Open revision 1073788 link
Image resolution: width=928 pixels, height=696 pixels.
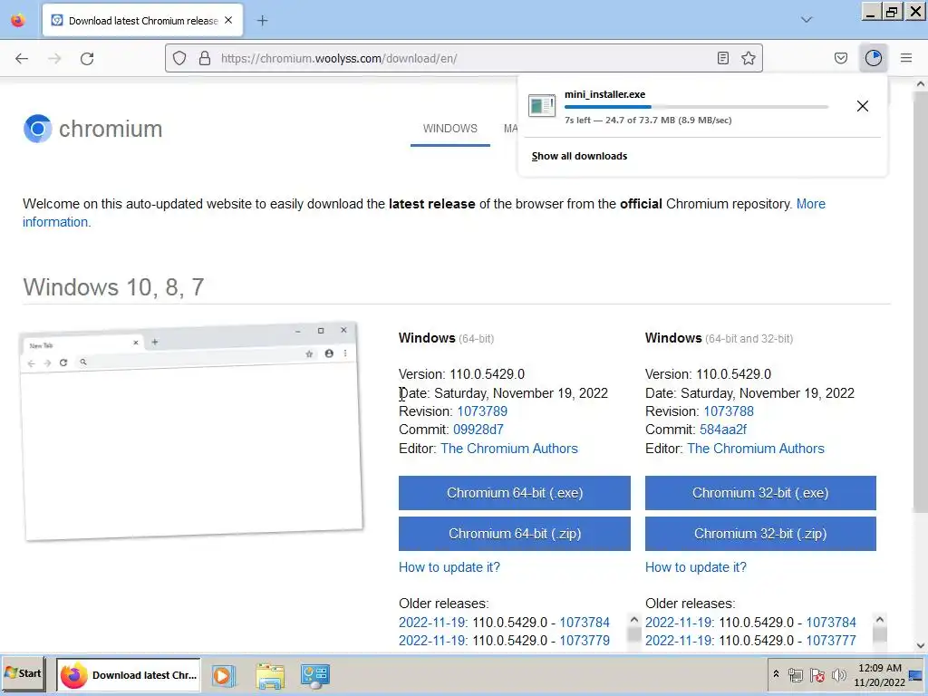tap(729, 411)
